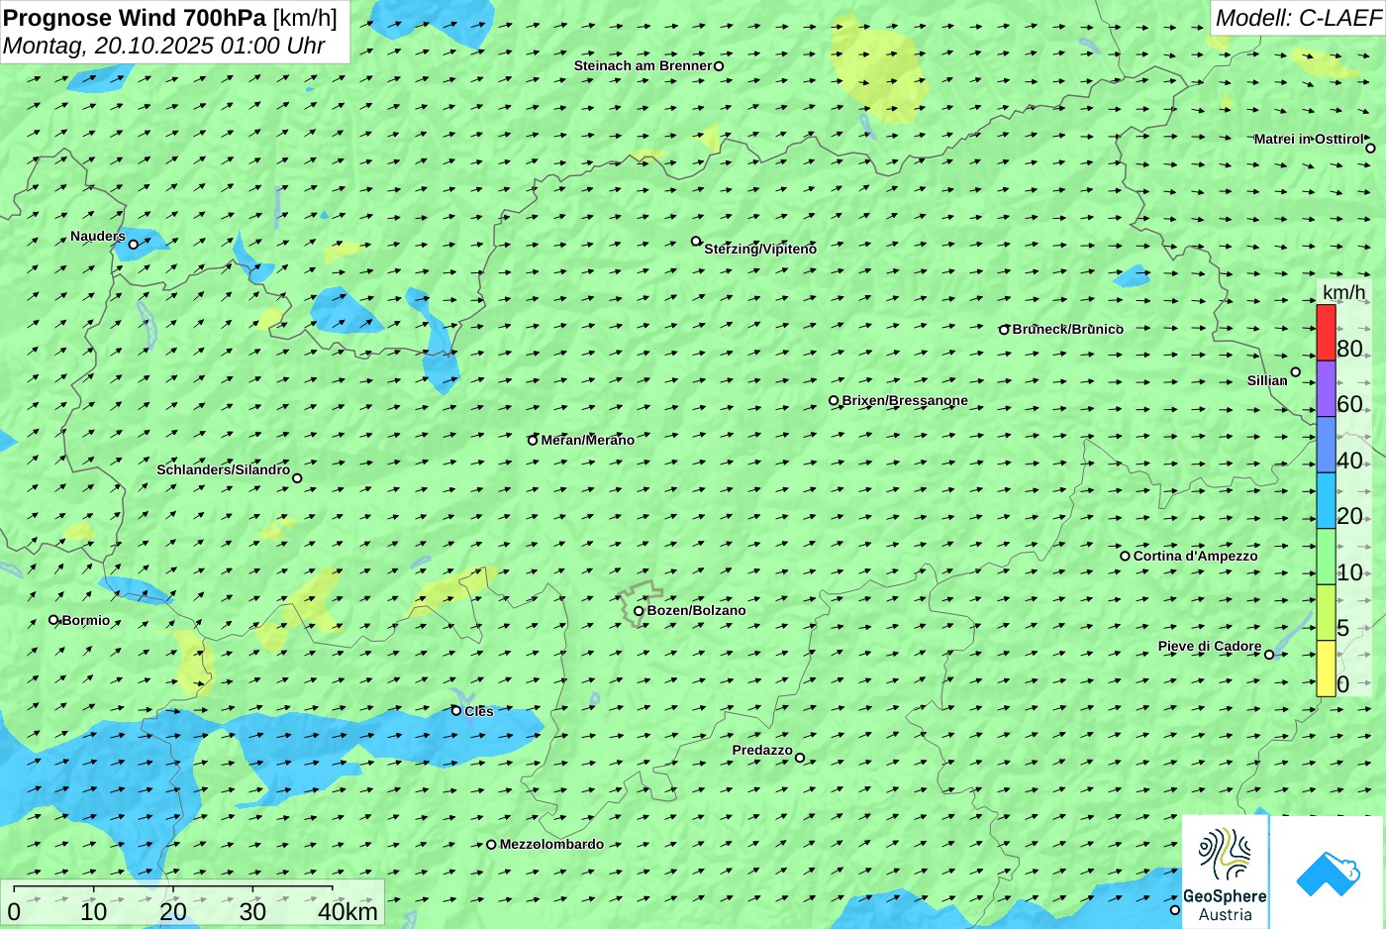Select the green 10 km/h legend swatch
Screen dimensions: 1386x929
click(x=1326, y=557)
